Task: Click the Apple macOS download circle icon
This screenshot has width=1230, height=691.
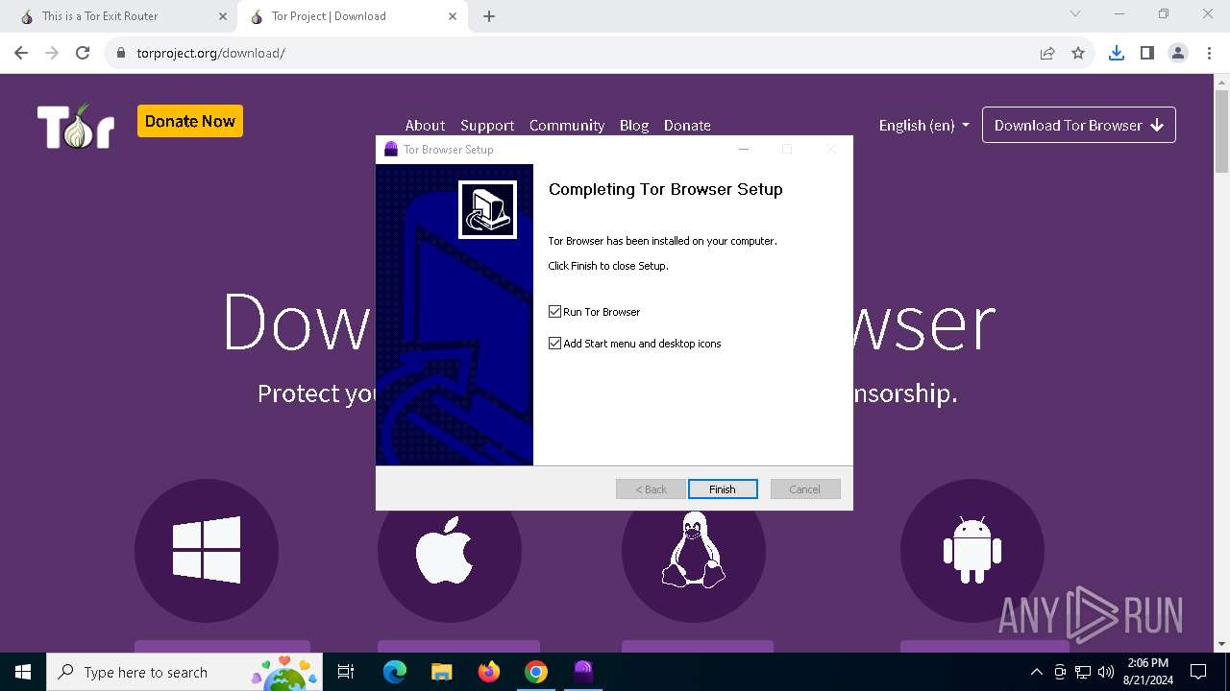Action: pos(450,551)
